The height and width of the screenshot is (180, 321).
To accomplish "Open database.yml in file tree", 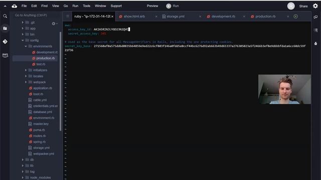I will (x=42, y=112).
